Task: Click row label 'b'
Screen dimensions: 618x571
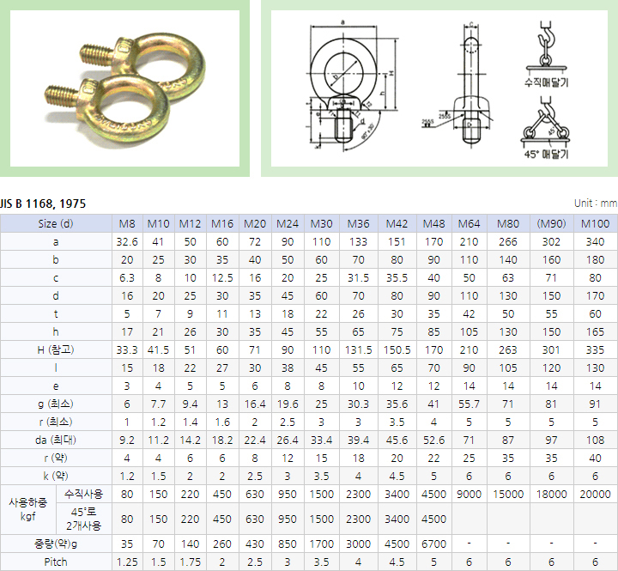Action: point(56,260)
